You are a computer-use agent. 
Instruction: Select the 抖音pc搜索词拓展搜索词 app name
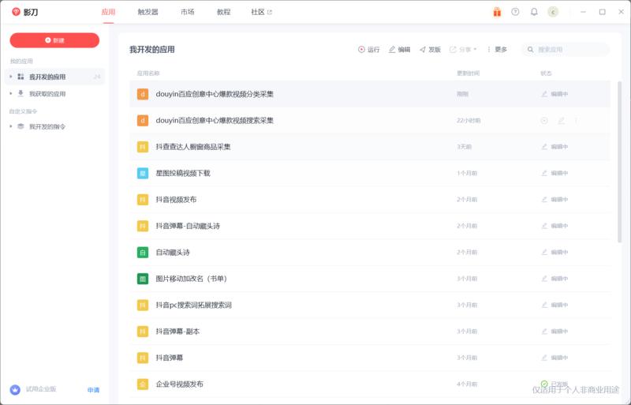pyautogui.click(x=193, y=305)
